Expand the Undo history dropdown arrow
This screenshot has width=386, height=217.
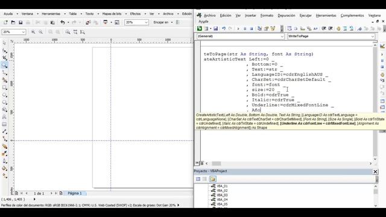coord(68,22)
